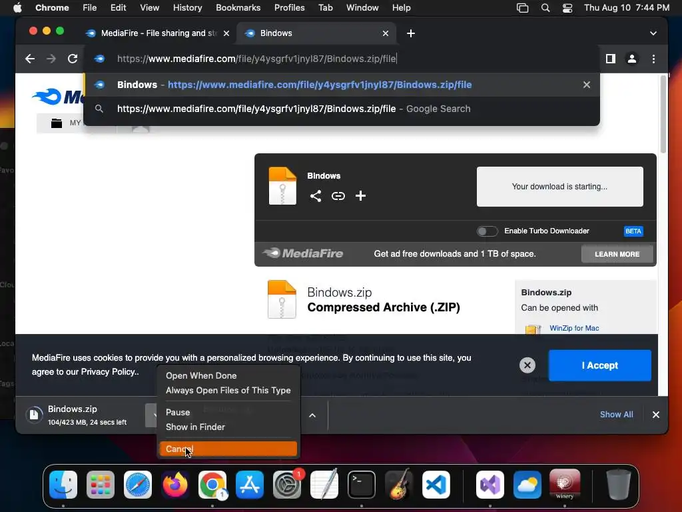Click the Bindows.zip download item
The image size is (682, 512).
86,415
